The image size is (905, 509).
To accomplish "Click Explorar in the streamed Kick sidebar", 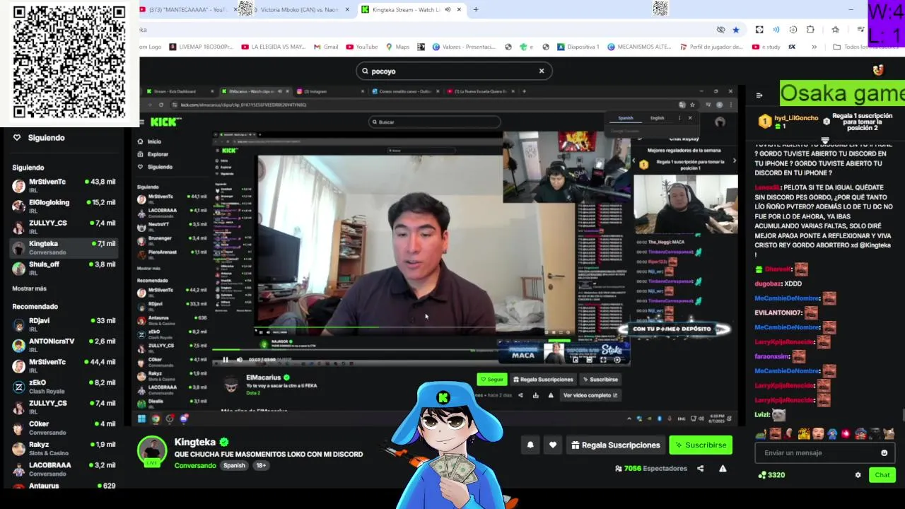I will [x=153, y=154].
